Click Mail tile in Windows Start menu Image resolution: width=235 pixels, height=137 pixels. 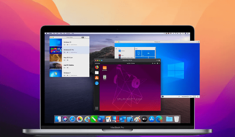click(x=148, y=53)
